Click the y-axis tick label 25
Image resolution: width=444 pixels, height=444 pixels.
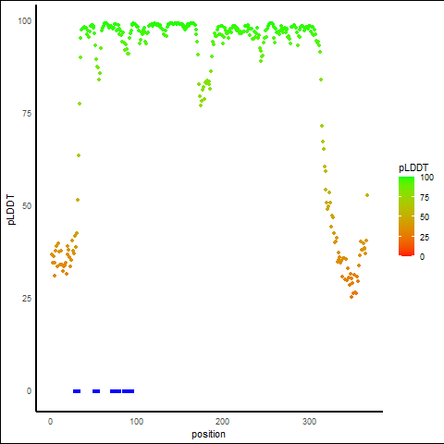tap(27, 299)
